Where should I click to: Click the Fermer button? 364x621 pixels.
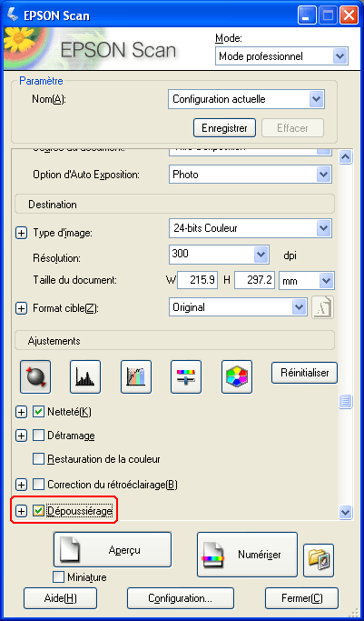pyautogui.click(x=302, y=598)
